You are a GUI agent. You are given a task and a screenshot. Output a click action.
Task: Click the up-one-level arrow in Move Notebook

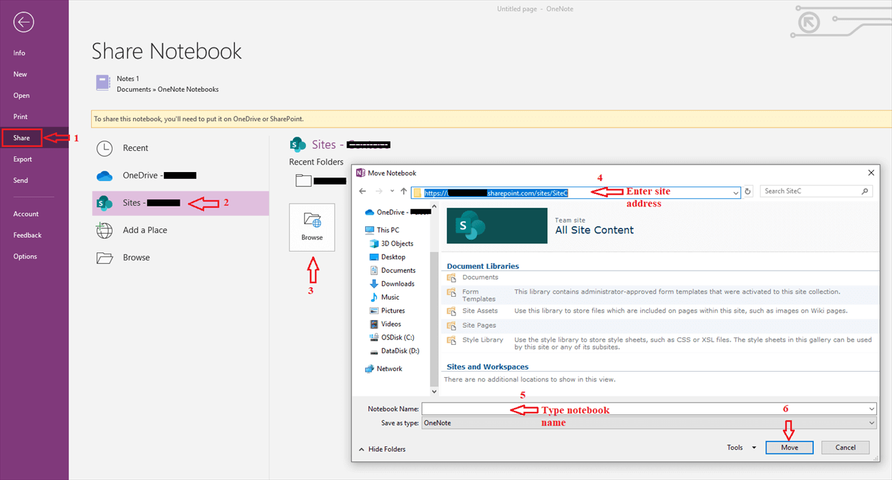click(x=404, y=191)
